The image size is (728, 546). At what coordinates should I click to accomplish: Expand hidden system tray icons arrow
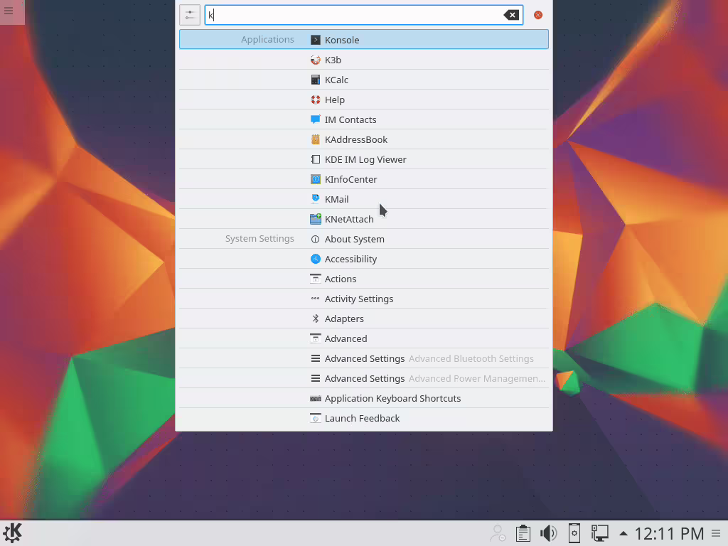point(623,533)
